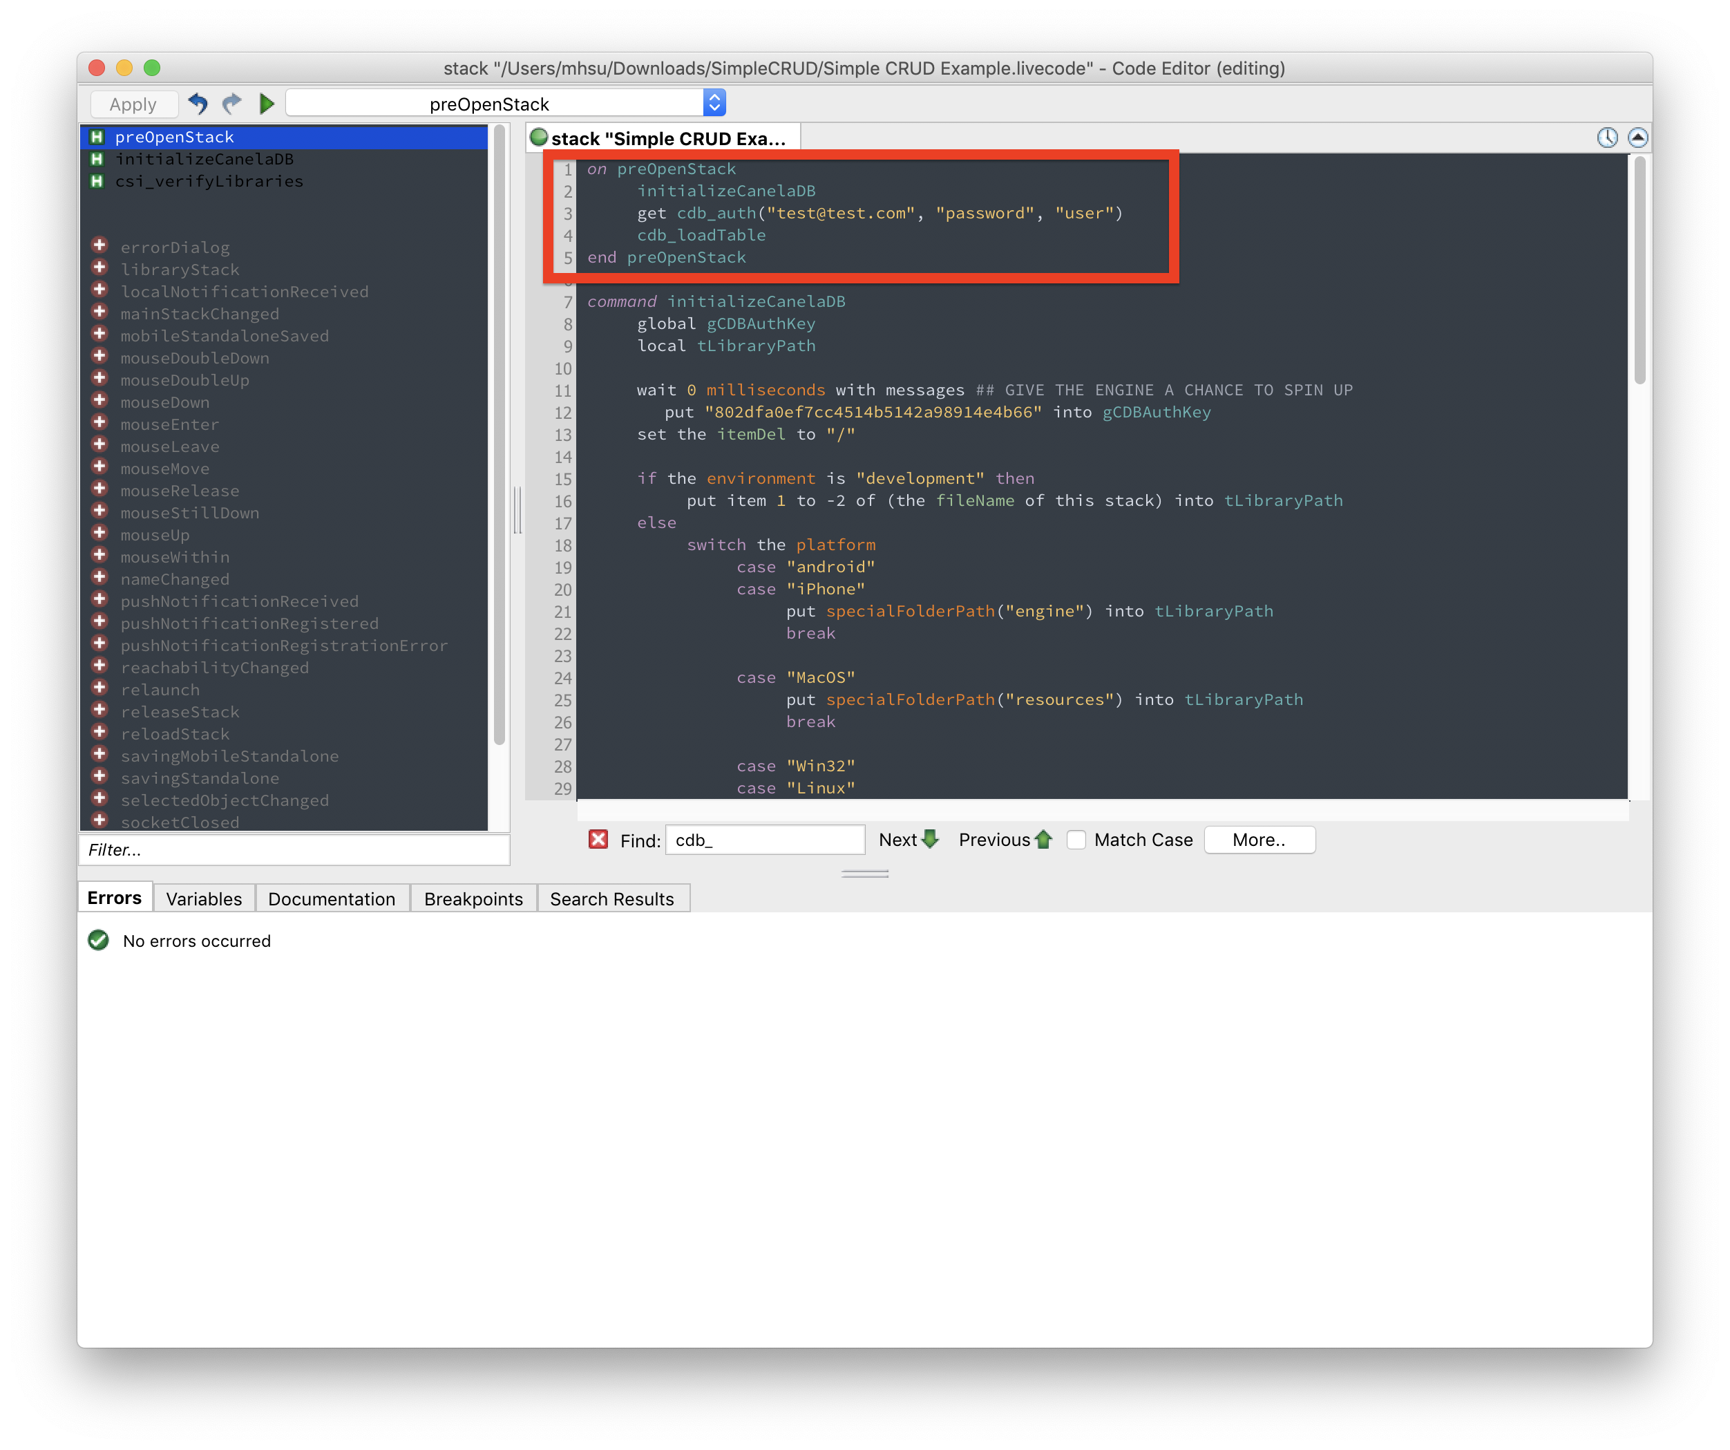Image resolution: width=1730 pixels, height=1450 pixels.
Task: Click line 12 gCDBAuthKey in code
Action: [1157, 412]
